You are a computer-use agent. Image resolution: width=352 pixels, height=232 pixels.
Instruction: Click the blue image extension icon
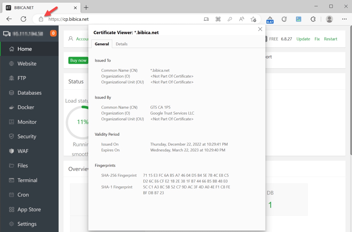click(x=298, y=19)
